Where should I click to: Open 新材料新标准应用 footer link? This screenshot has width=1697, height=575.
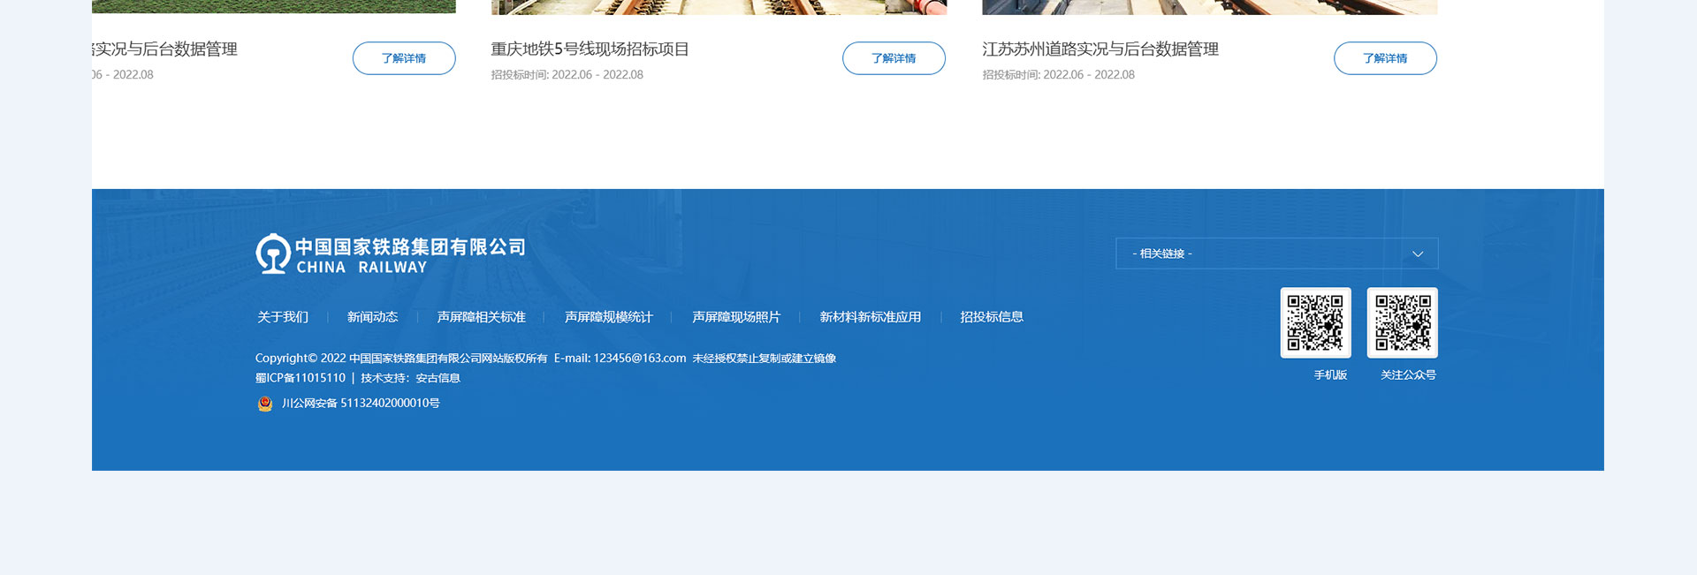pos(870,317)
